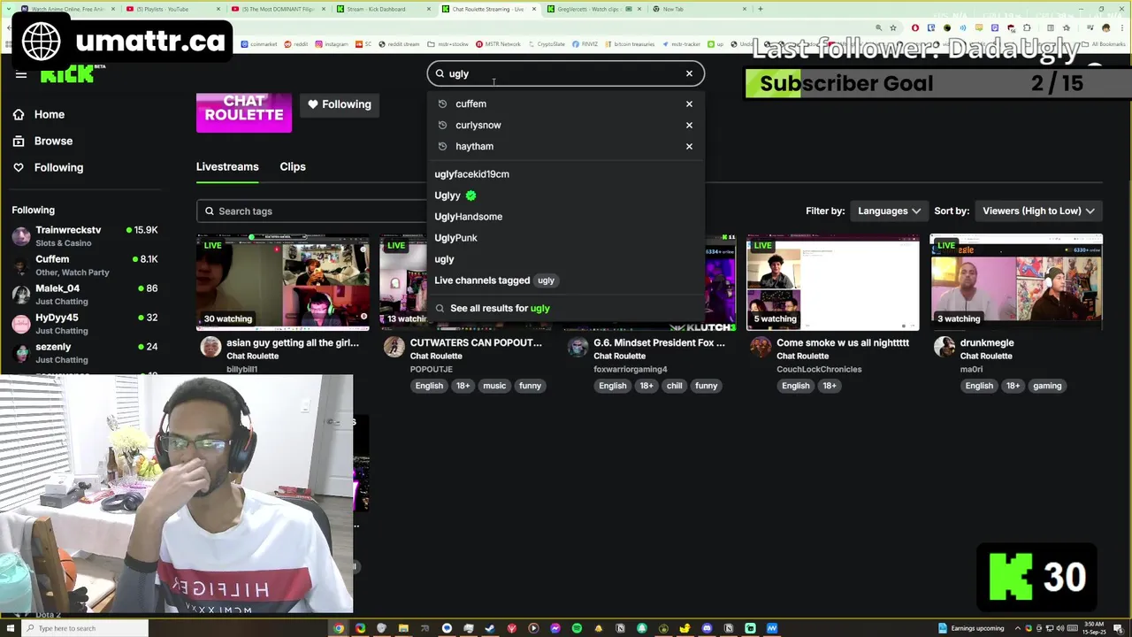Open Following in sidebar
Screen dimensions: 1132x637
[x=58, y=167]
